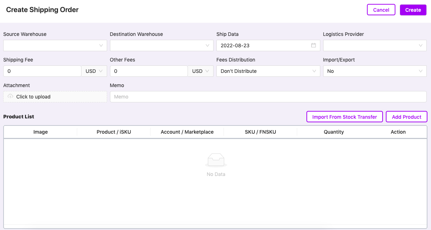Click the Add Product button
431x230 pixels.
coord(406,117)
